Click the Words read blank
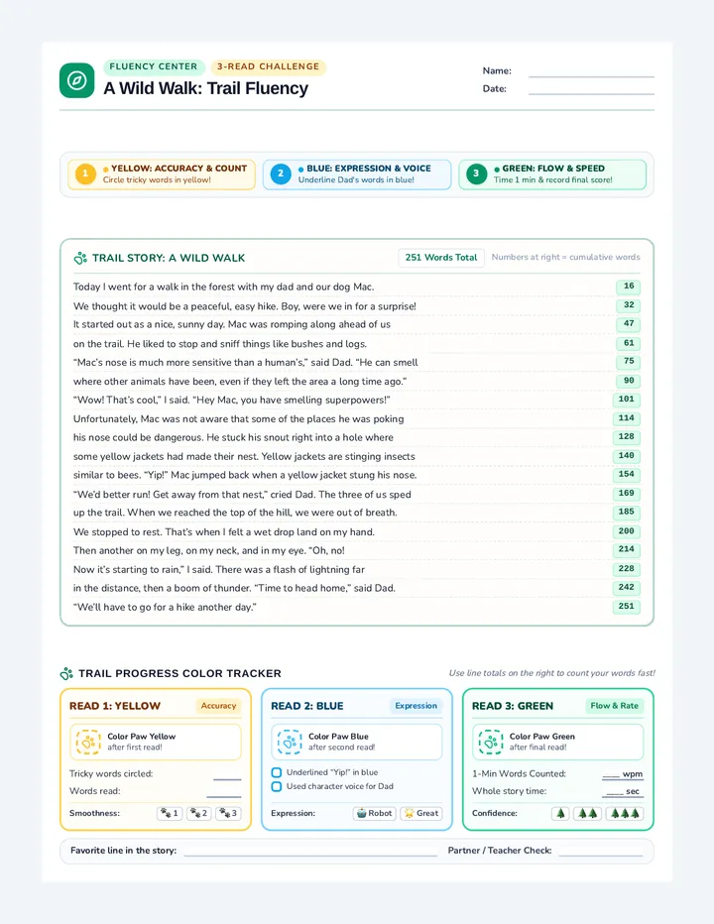Viewport: 714px width, 924px height. click(224, 791)
